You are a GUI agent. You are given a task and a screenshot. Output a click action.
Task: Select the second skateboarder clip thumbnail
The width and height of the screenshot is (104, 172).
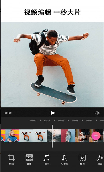(40, 136)
